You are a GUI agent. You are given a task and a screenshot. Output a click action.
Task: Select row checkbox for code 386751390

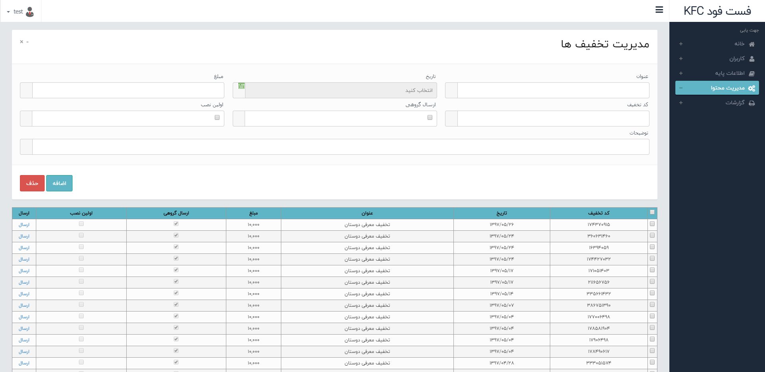tap(652, 304)
